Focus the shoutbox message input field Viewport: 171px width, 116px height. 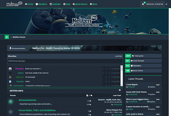65,61
